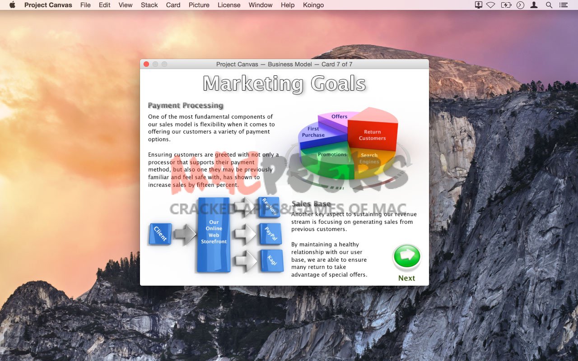Screen dimensions: 578x361
Task: Close the Project Canvas window
Action: click(x=146, y=64)
